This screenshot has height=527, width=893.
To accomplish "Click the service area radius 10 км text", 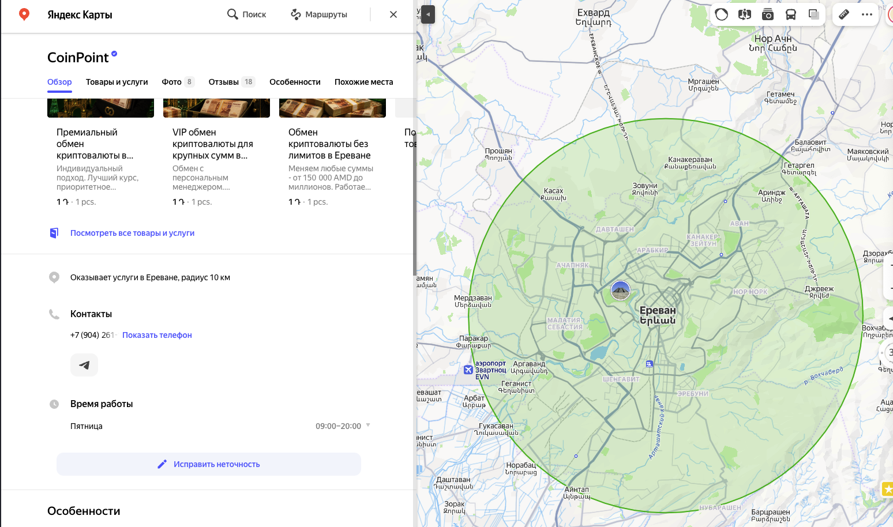I will pos(150,277).
